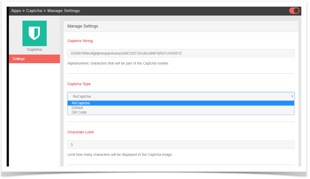The height and width of the screenshot is (179, 310).
Task: Choose the QR Code option
Action: click(181, 112)
